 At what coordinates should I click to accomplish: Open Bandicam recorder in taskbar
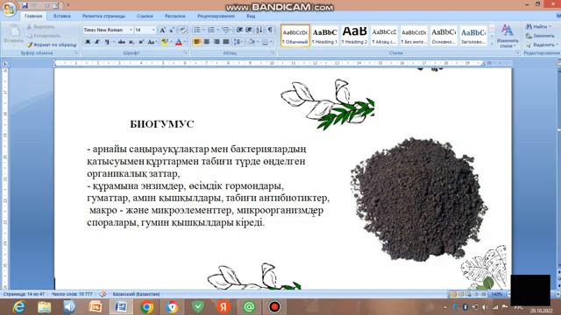click(x=274, y=307)
